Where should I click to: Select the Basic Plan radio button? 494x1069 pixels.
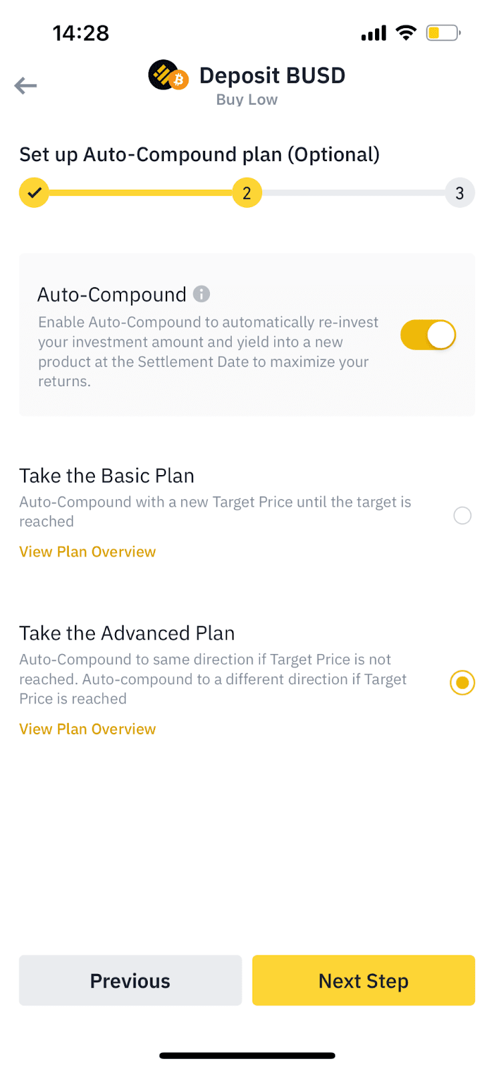462,515
